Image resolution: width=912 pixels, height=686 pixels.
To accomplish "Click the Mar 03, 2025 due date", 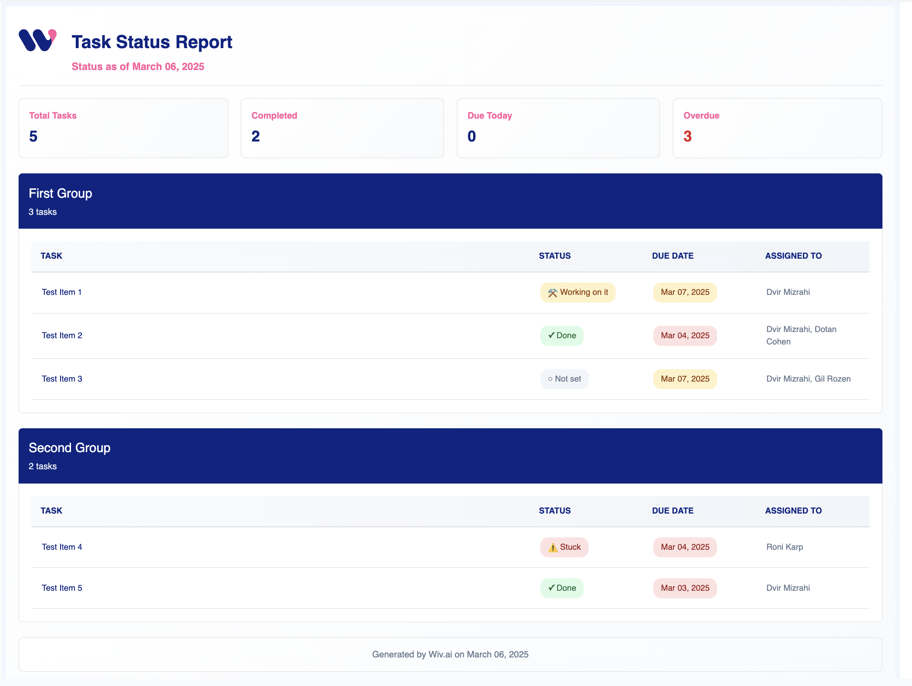I will coord(685,588).
